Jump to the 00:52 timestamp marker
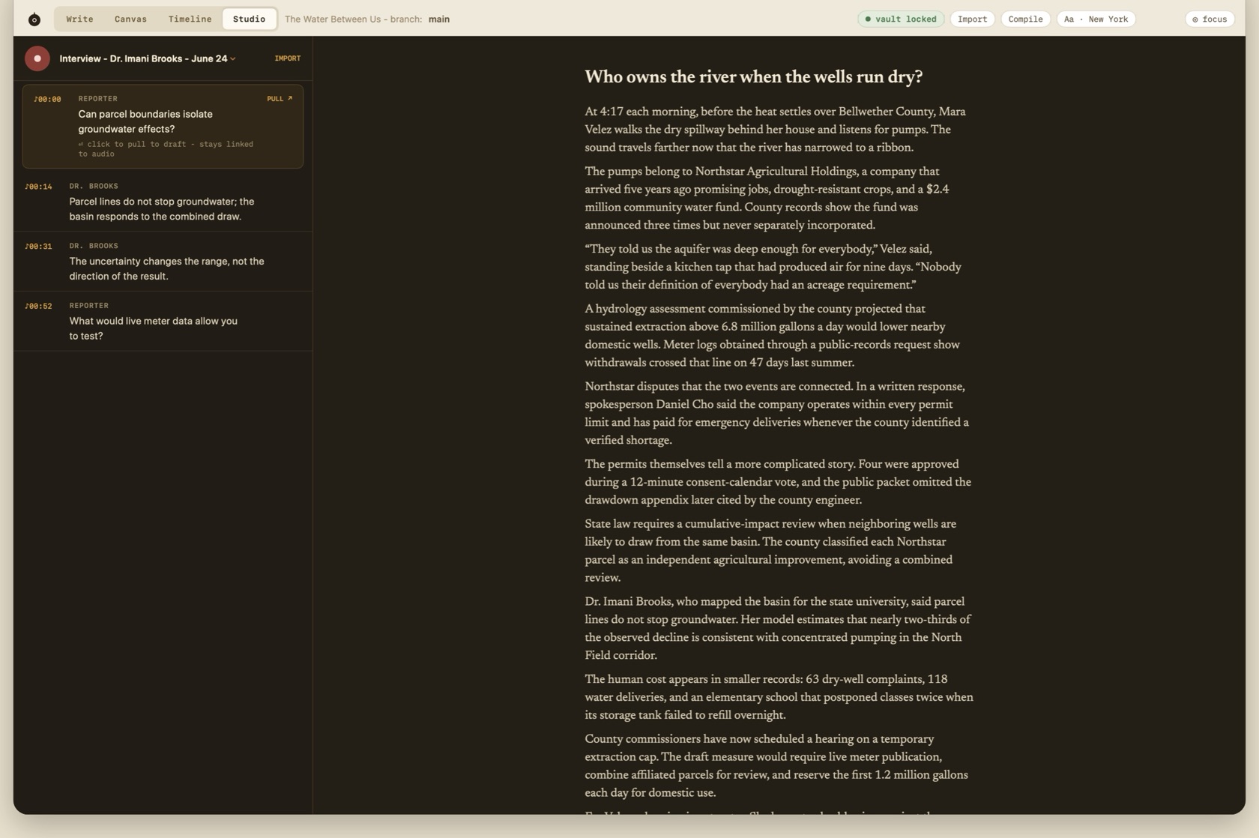This screenshot has height=838, width=1259. coord(38,306)
